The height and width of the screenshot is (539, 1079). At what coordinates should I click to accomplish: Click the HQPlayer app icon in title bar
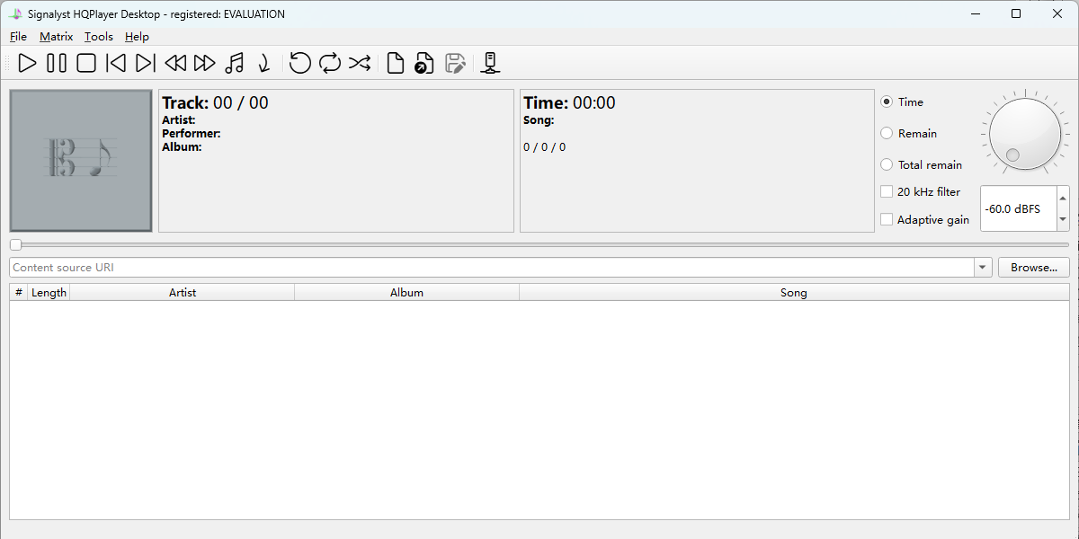pyautogui.click(x=15, y=13)
